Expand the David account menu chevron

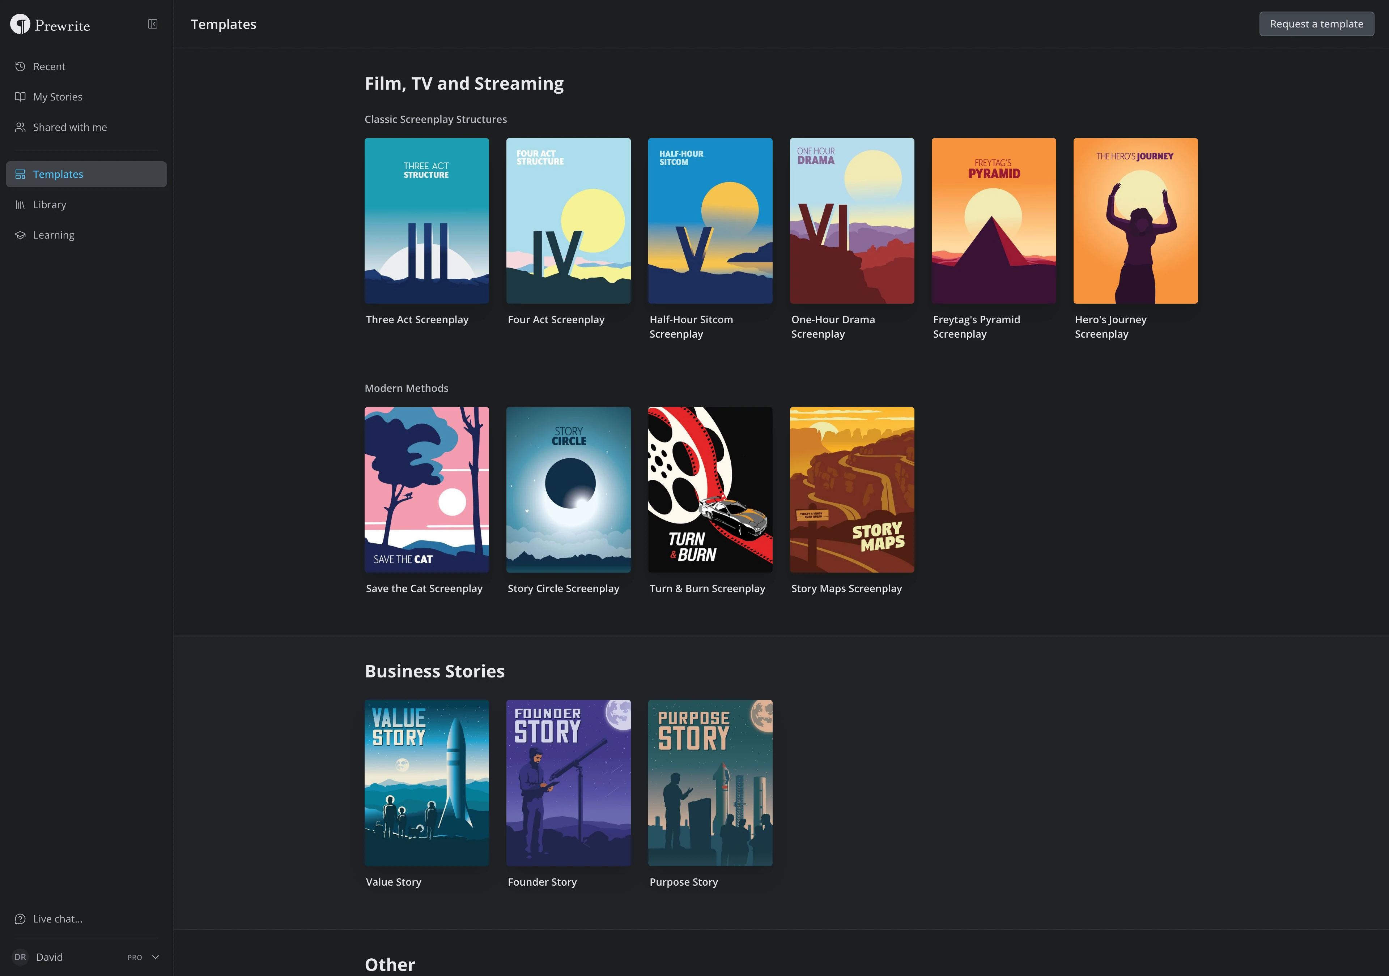pyautogui.click(x=156, y=956)
